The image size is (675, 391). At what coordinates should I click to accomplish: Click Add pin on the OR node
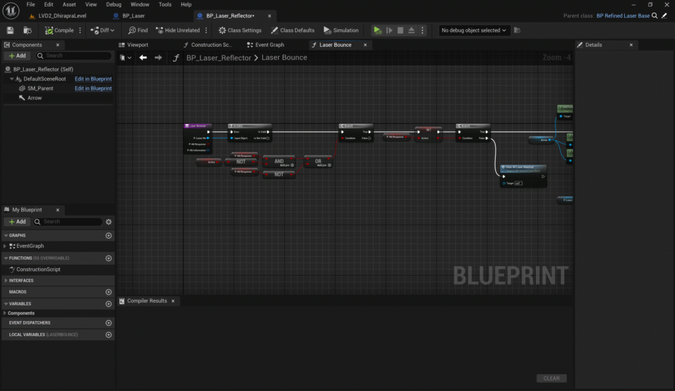click(324, 165)
